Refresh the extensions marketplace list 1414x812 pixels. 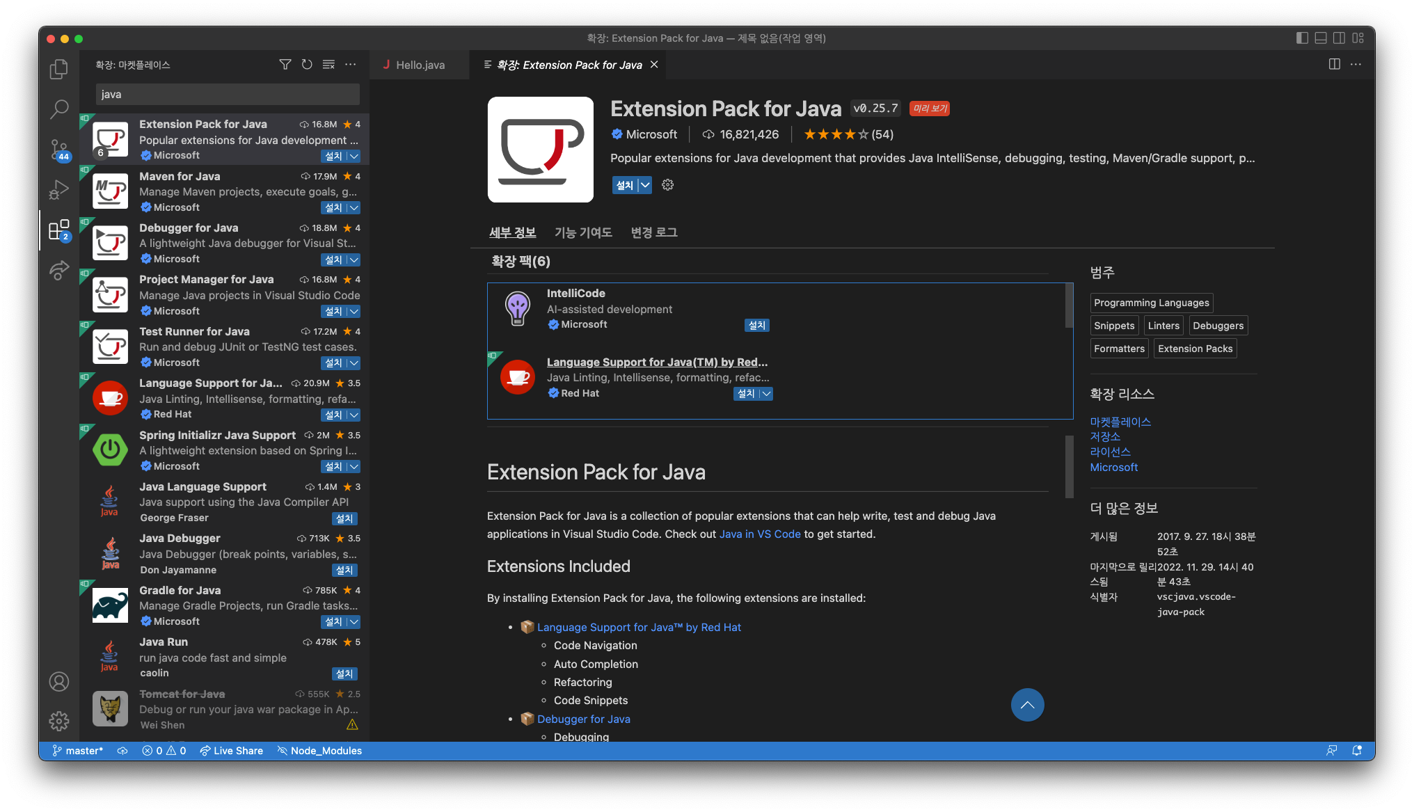(307, 65)
